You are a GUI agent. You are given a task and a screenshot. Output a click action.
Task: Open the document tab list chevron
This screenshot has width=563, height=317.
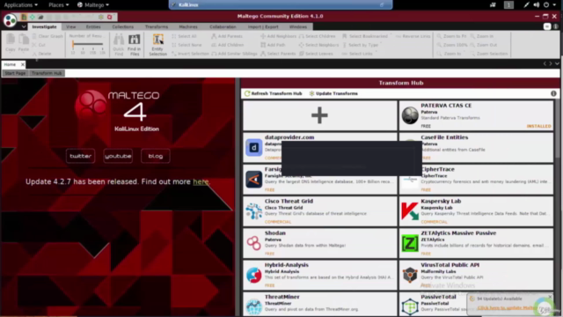(557, 63)
